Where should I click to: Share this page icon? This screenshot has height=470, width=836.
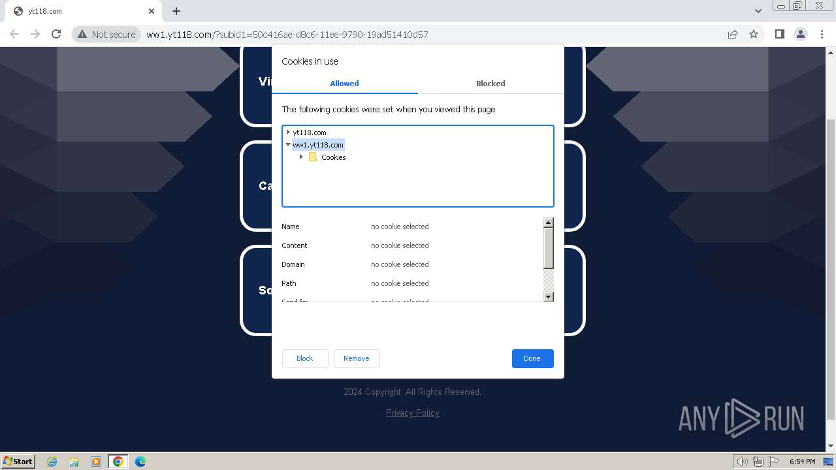coord(733,34)
